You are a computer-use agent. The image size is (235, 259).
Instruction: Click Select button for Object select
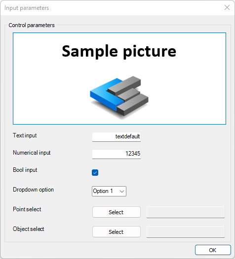coord(117,232)
